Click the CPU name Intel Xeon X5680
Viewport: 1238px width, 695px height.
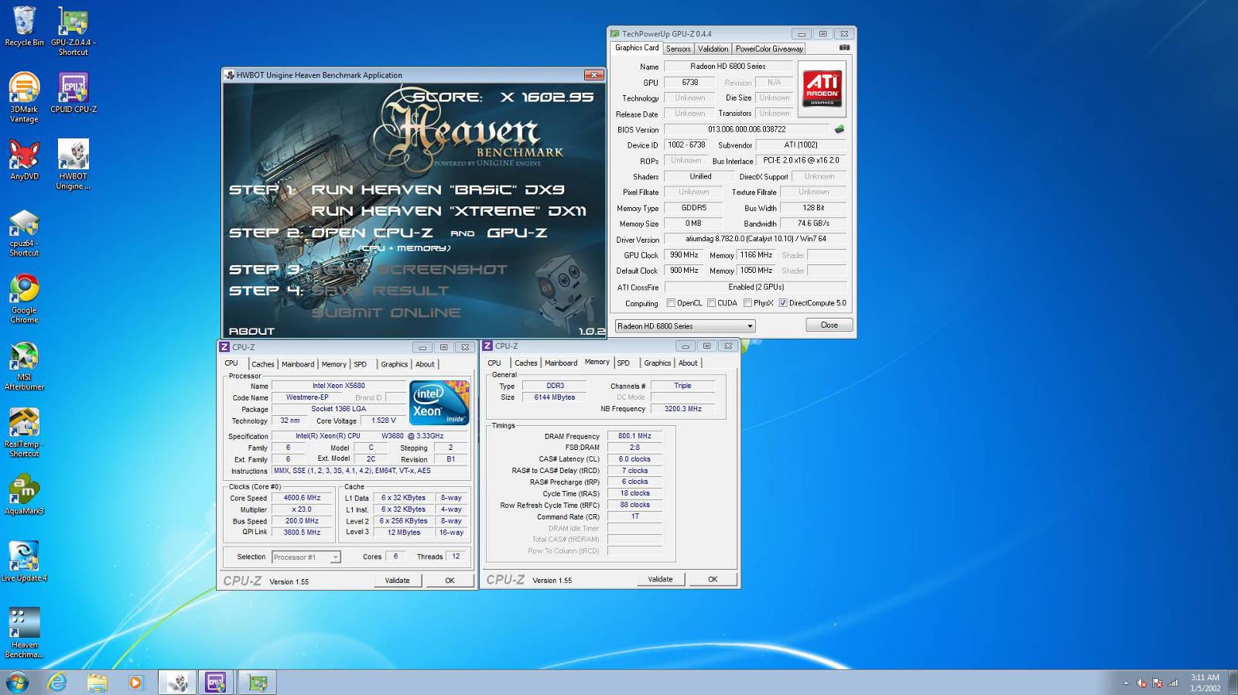click(339, 386)
